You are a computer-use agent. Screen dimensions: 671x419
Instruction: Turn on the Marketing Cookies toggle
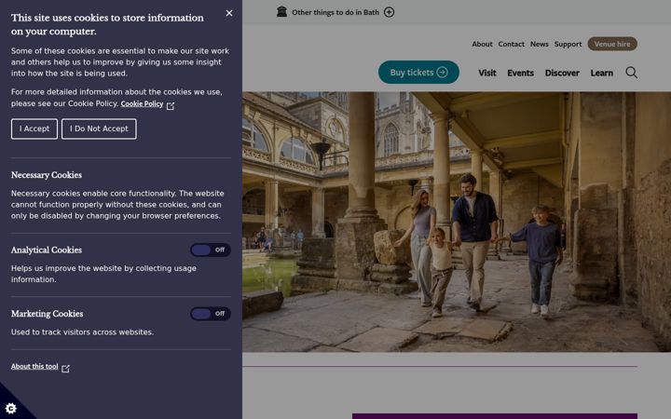(210, 314)
